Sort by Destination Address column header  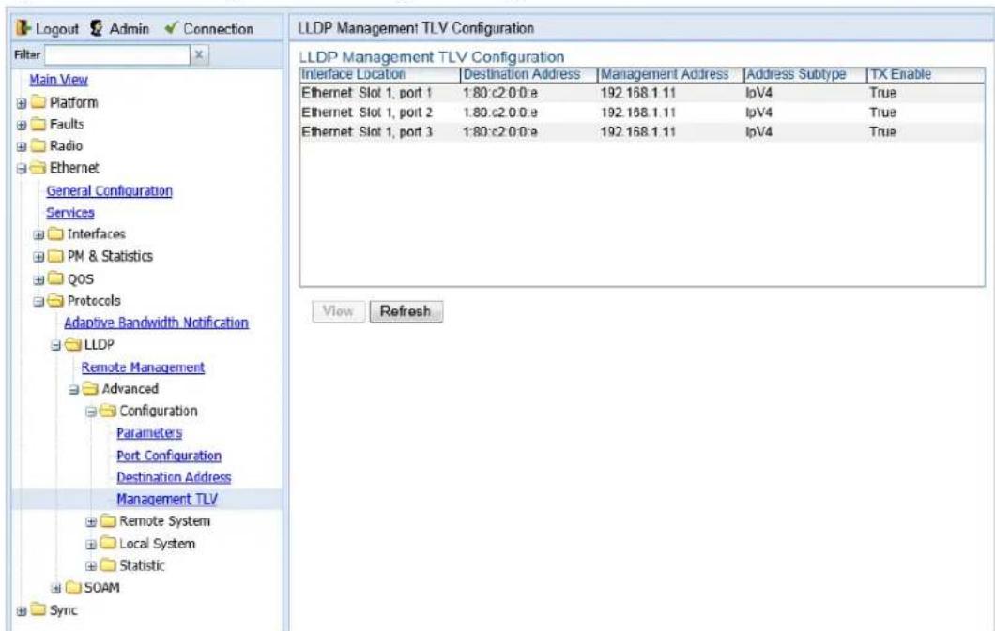528,74
